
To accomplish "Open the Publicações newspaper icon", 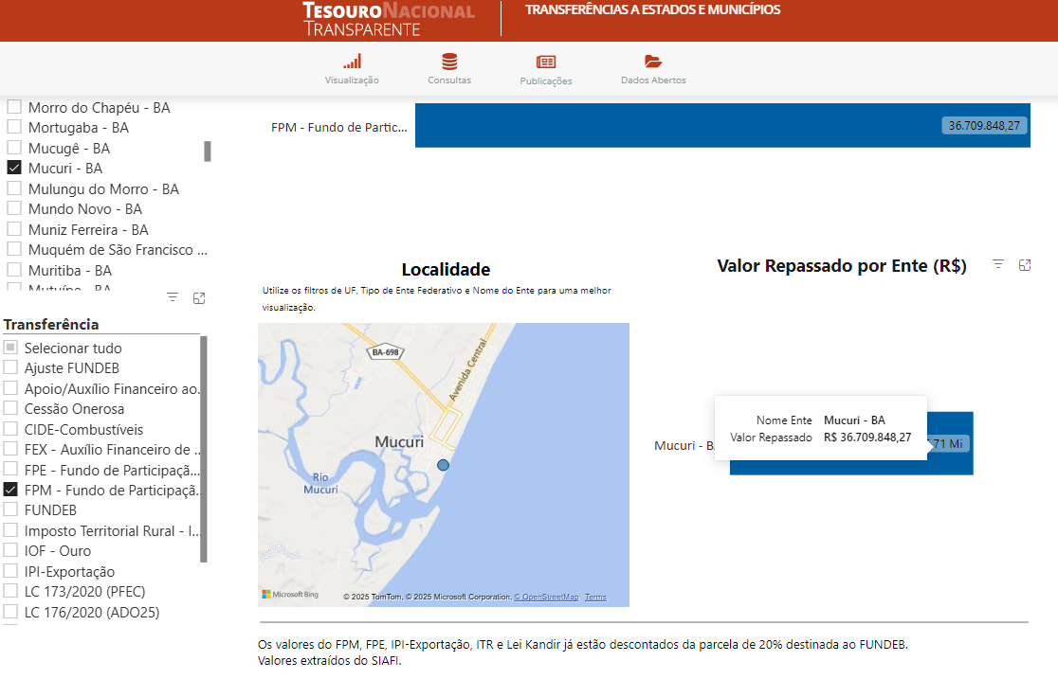I will (546, 62).
